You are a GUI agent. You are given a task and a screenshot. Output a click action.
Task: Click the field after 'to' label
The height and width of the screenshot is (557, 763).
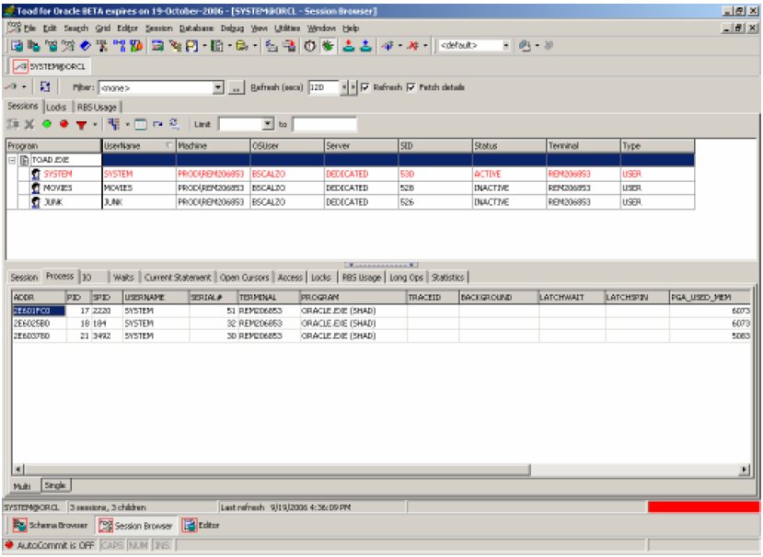pos(325,124)
